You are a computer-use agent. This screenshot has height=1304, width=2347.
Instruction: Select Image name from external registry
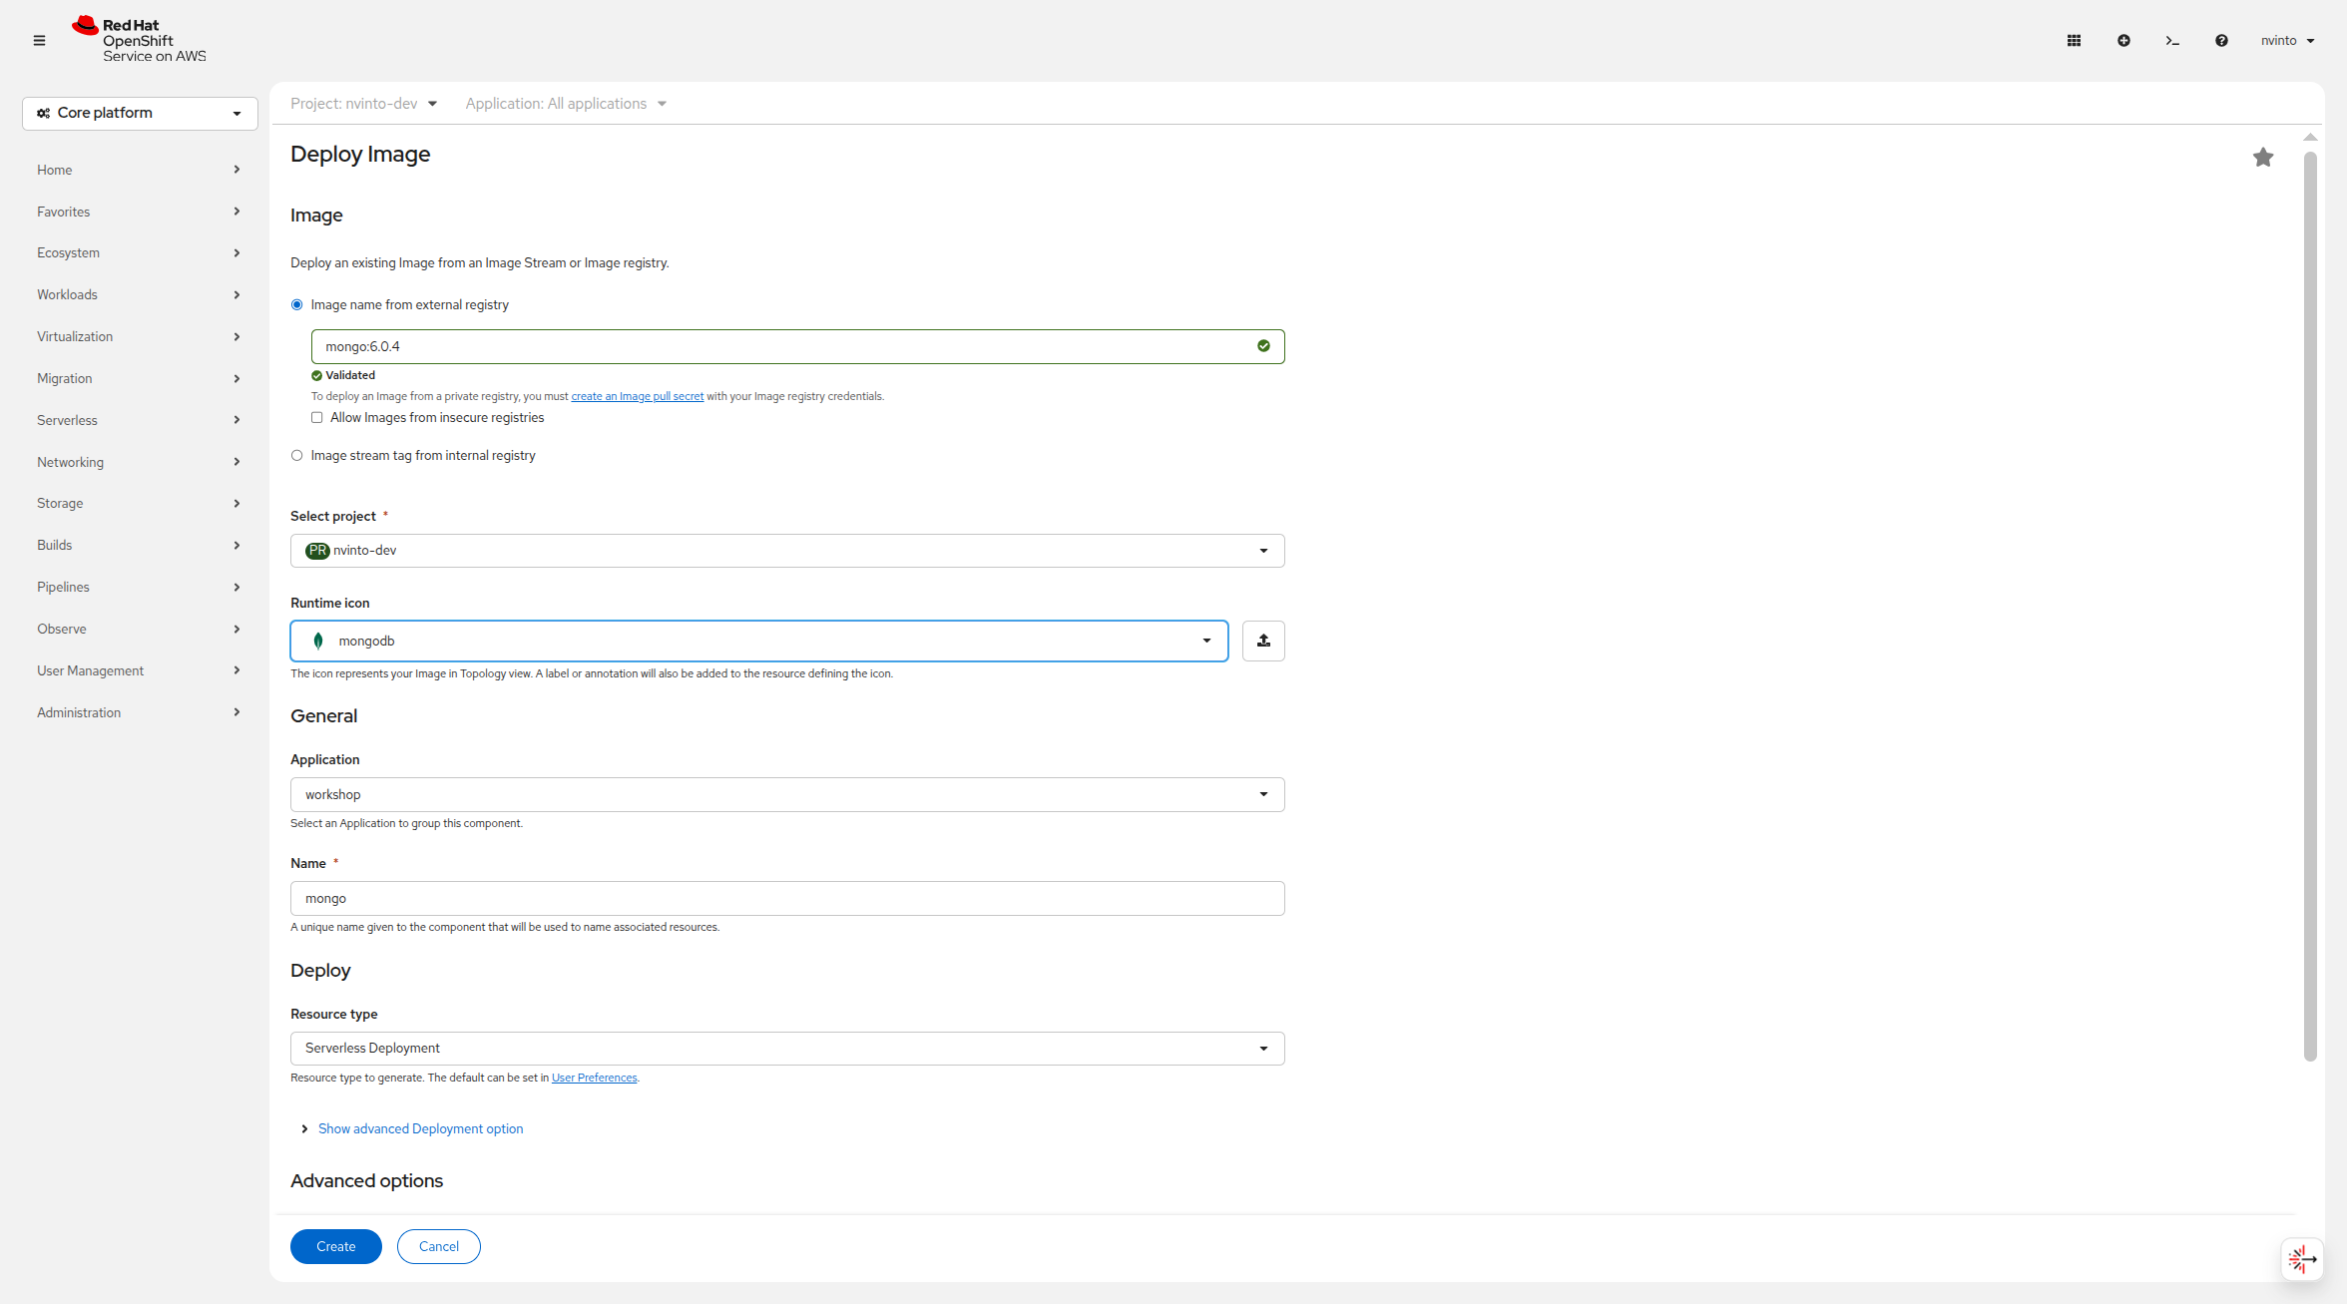tap(296, 305)
